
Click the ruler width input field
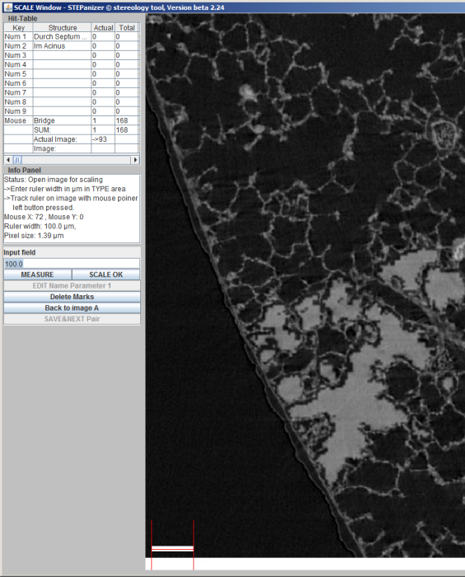(x=72, y=264)
